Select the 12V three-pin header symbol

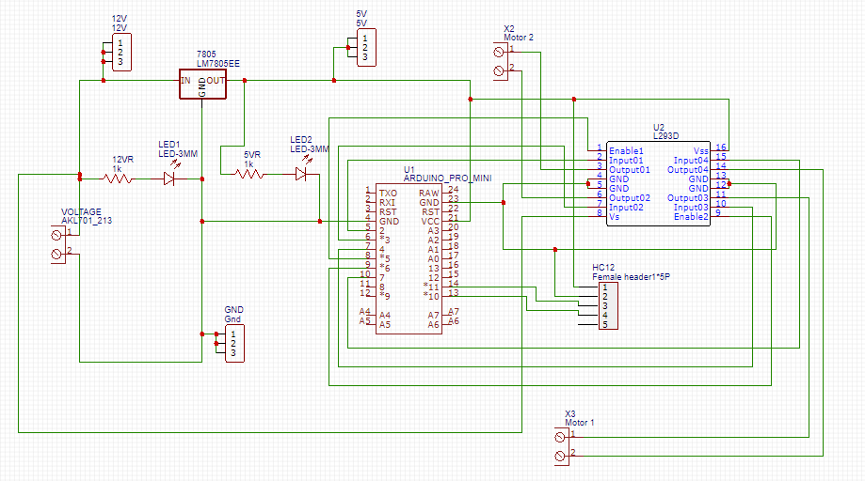(x=121, y=53)
